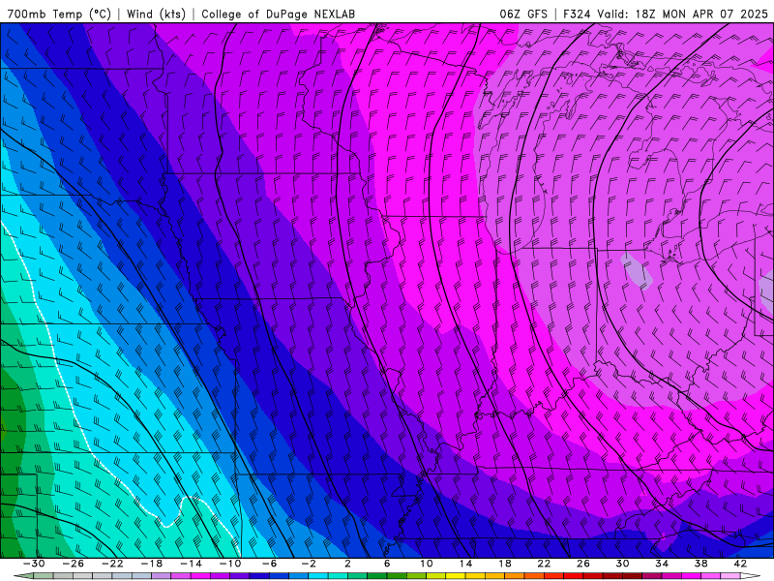Click the "700mb Temp (°C)" title text
Viewport: 774px width, 581px height.
[59, 14]
